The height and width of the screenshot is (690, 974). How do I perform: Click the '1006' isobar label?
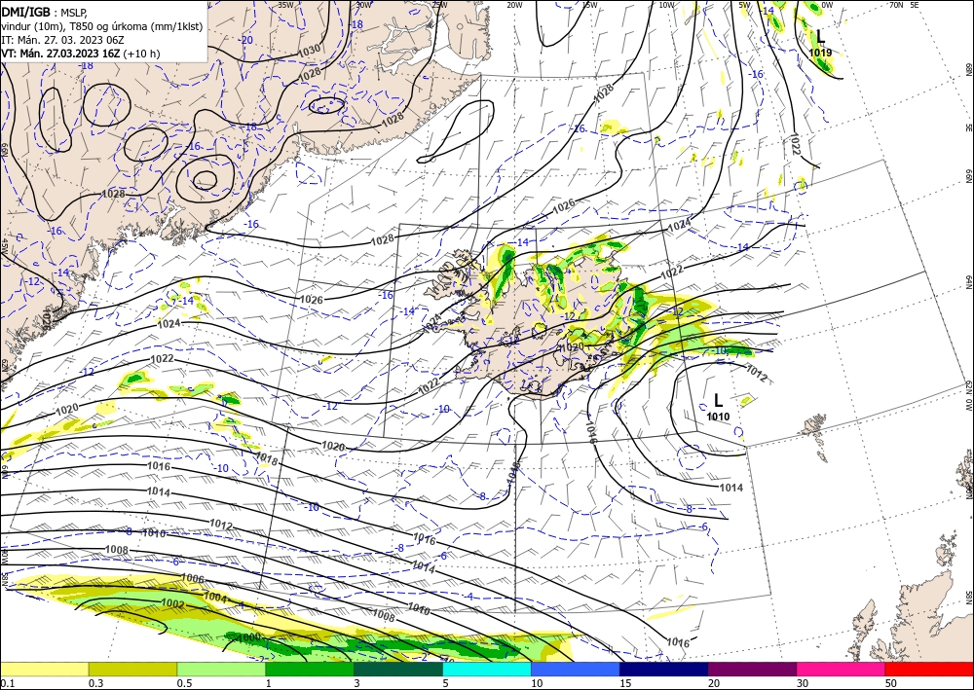coord(192,578)
